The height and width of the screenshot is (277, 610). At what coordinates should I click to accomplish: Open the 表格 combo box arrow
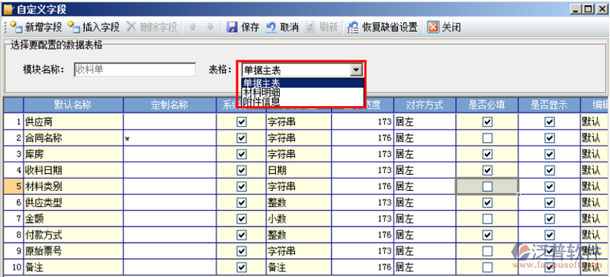click(x=356, y=70)
